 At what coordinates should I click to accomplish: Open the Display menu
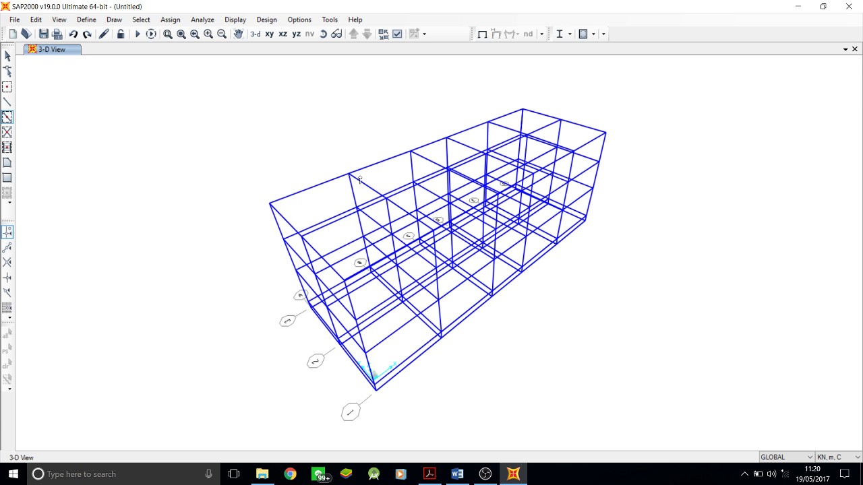[235, 20]
